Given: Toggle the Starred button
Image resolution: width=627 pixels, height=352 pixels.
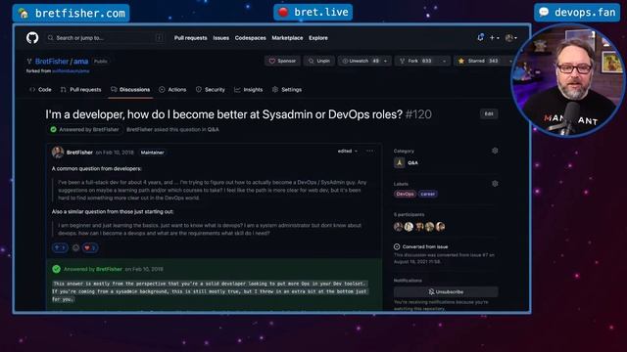Looking at the screenshot, I should (x=478, y=61).
